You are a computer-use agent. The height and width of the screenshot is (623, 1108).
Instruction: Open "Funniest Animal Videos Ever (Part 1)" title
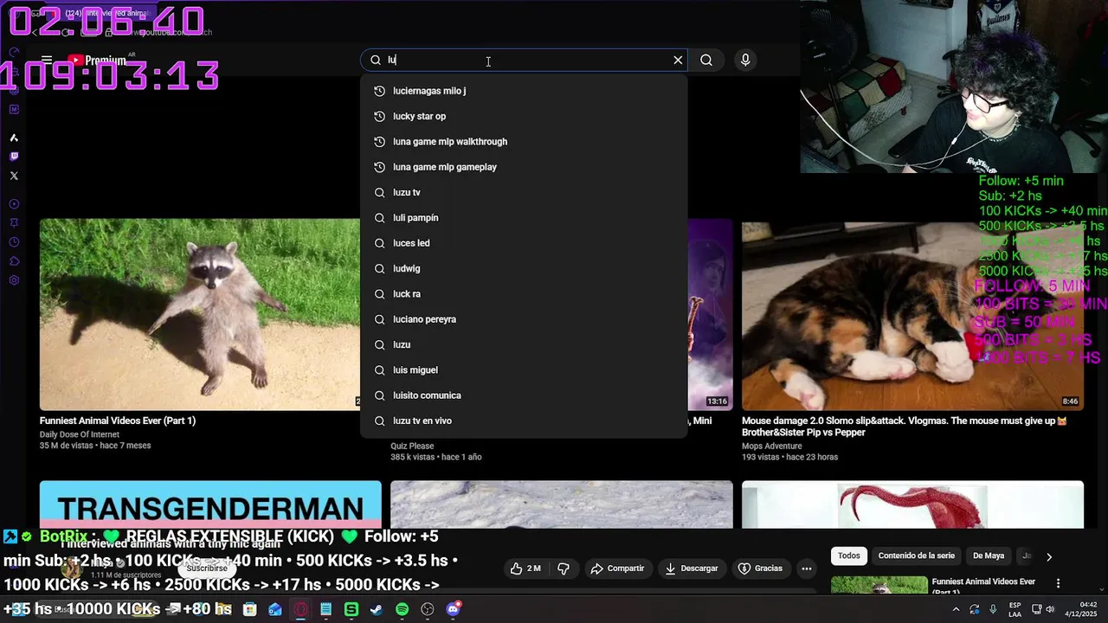118,421
